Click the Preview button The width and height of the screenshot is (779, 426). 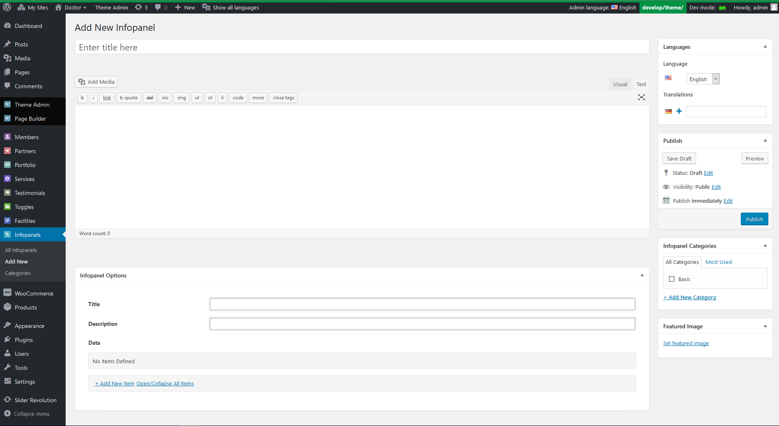pos(754,158)
